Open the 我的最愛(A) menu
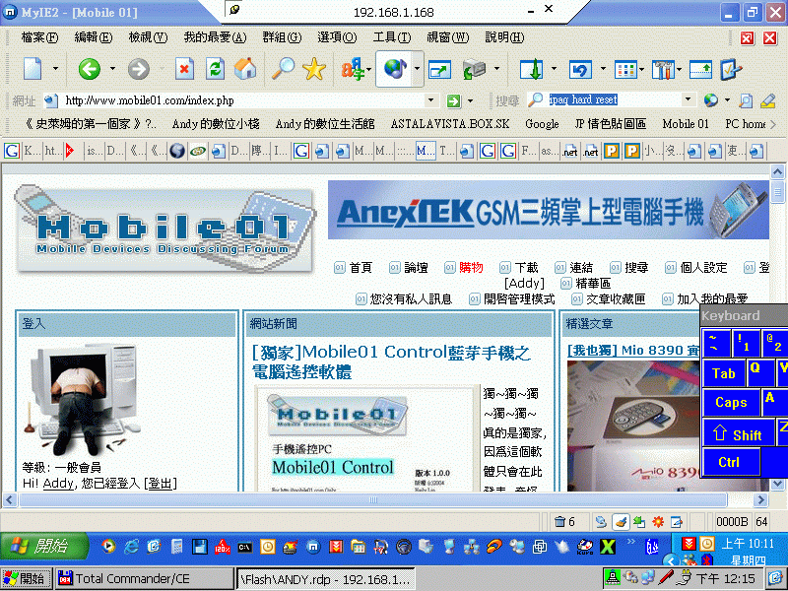788x591 pixels. point(215,37)
